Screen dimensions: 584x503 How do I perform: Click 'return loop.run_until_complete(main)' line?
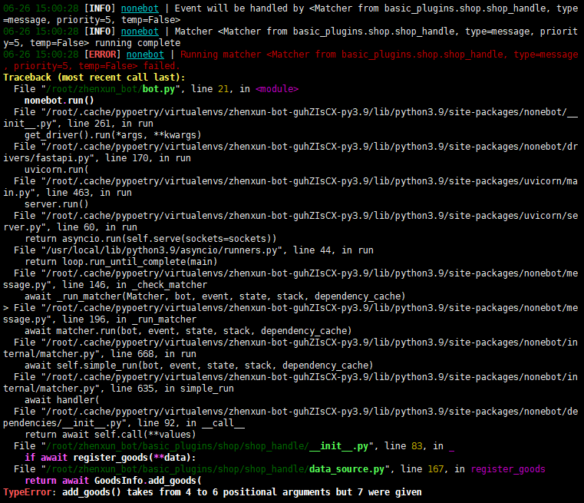121,262
